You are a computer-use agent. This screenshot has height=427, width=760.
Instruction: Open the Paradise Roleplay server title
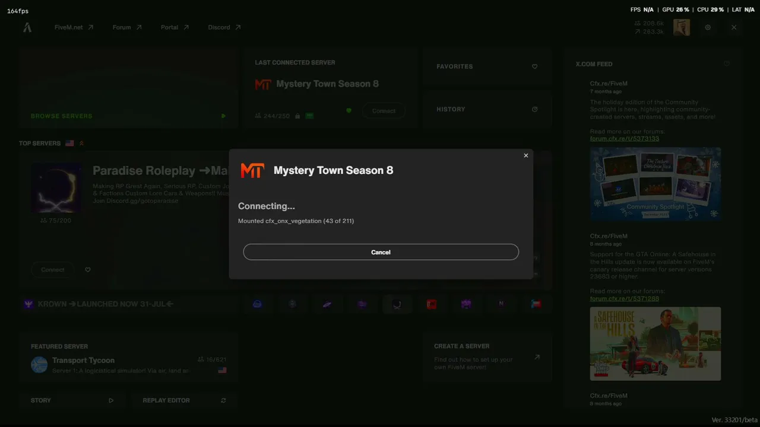[x=160, y=171]
